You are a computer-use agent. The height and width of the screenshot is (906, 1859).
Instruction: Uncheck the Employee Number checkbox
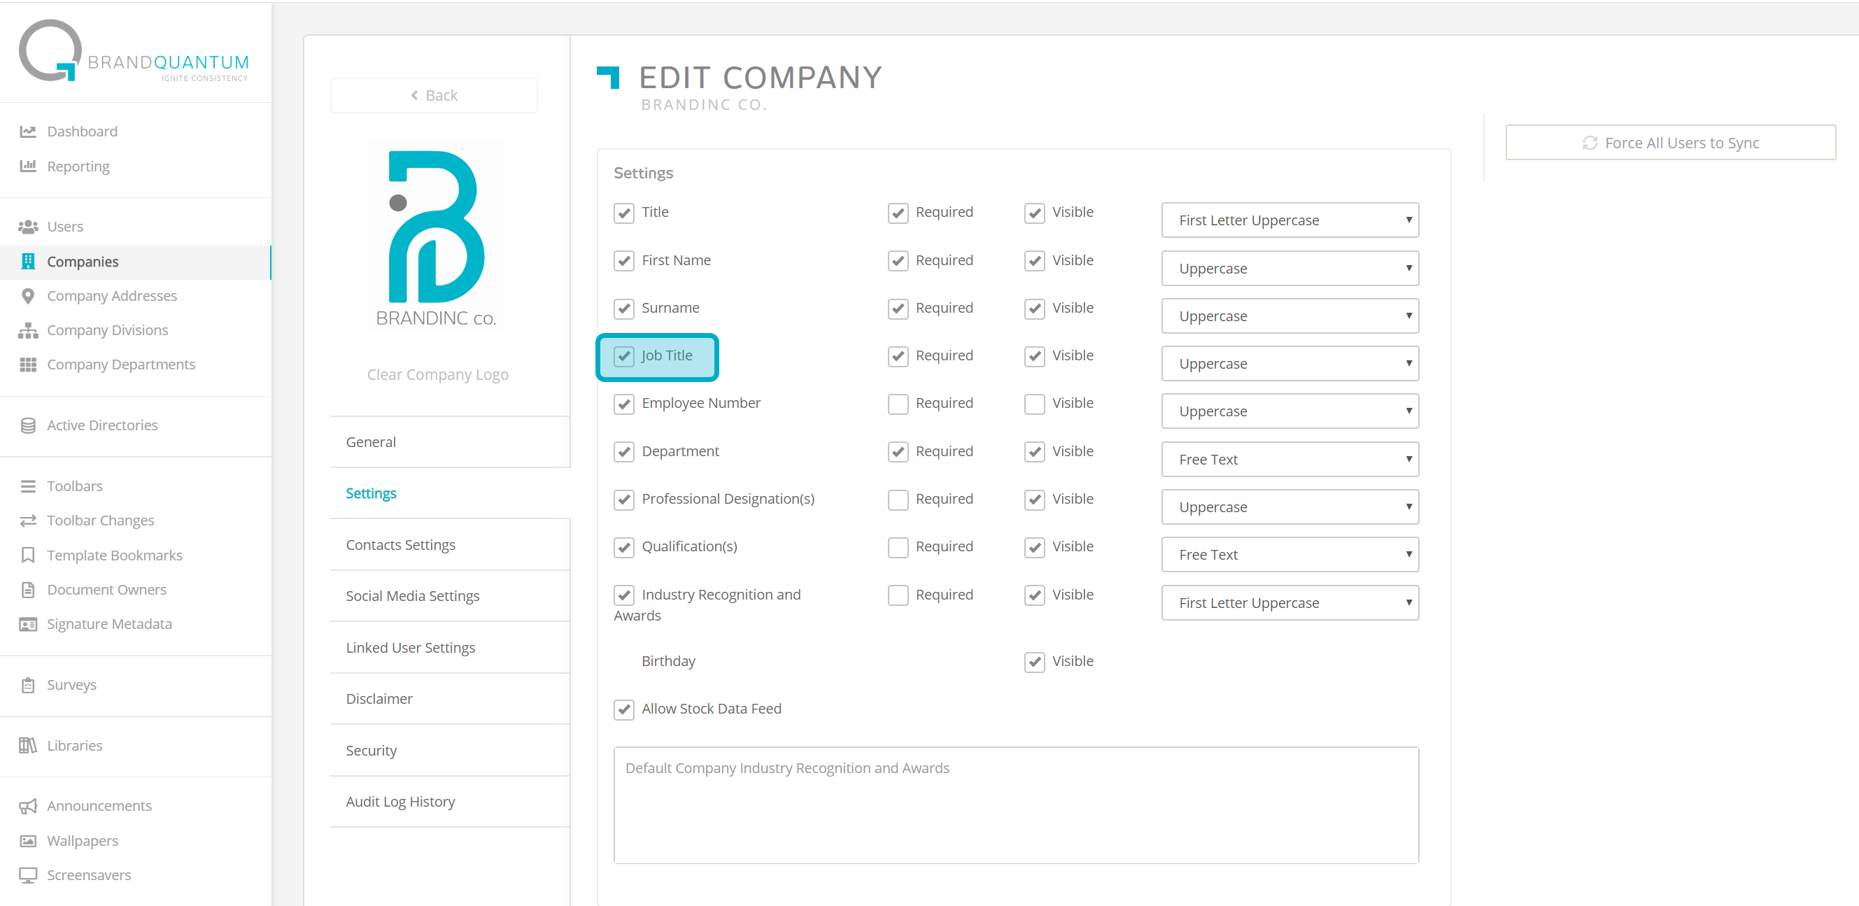tap(623, 404)
